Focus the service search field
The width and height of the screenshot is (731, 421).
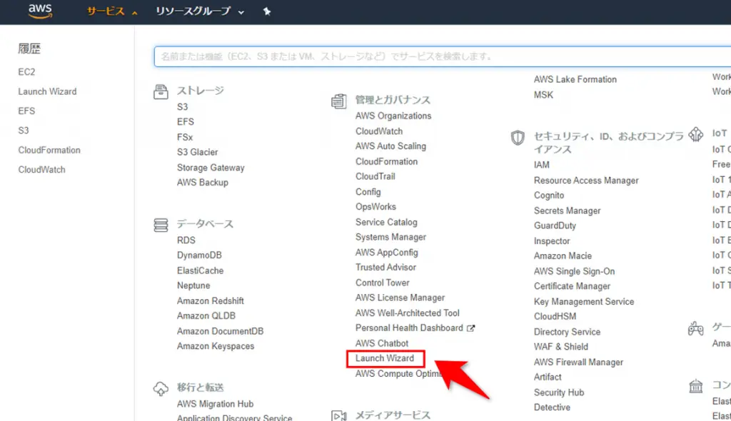coord(442,56)
